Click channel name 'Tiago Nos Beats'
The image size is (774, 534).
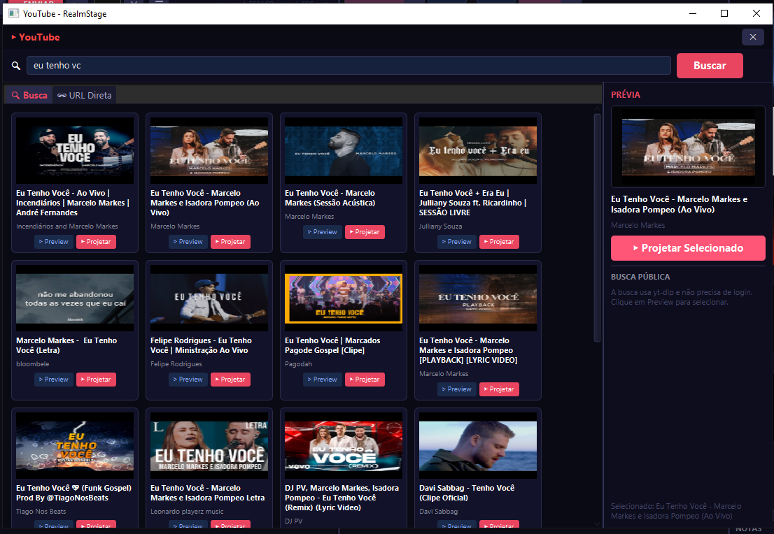(x=41, y=512)
